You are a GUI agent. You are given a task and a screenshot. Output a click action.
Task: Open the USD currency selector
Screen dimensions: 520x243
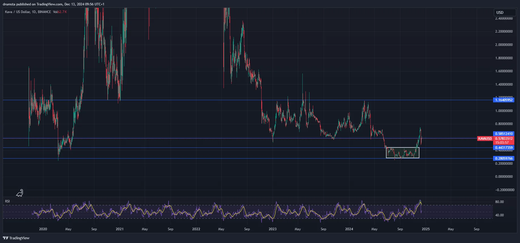click(505, 12)
